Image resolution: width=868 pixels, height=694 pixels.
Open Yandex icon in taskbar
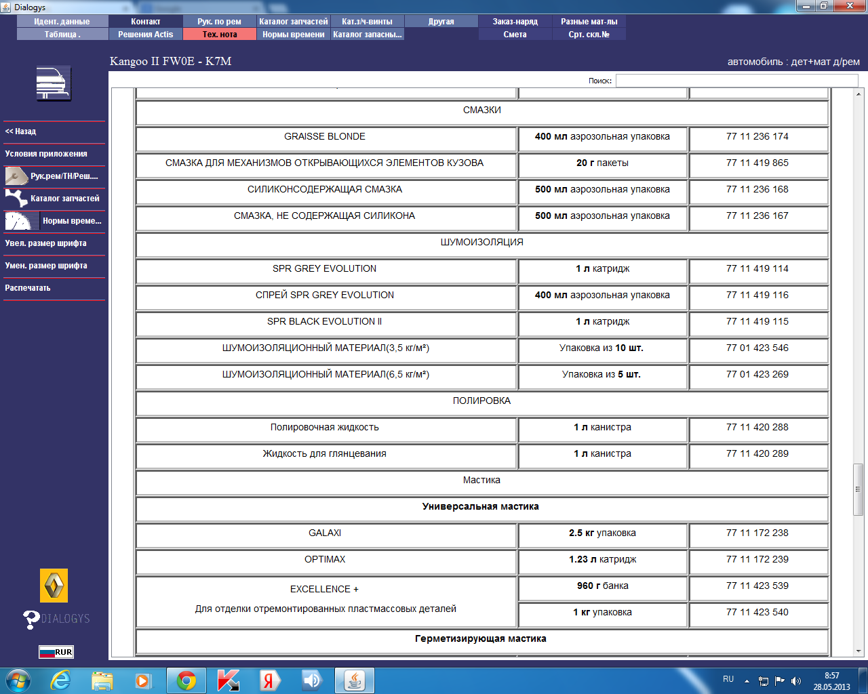pos(270,680)
